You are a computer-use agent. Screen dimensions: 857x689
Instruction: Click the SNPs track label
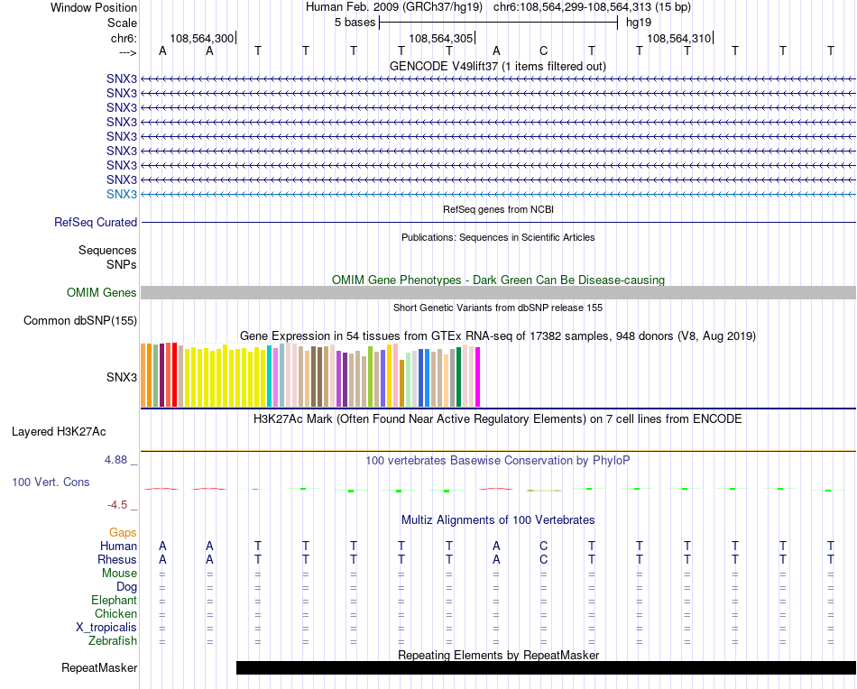tap(122, 264)
